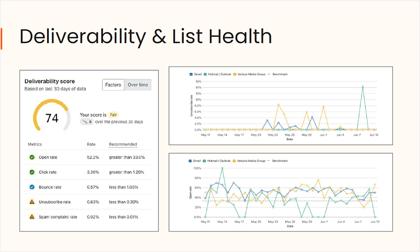The height and width of the screenshot is (252, 420).
Task: Click the blue check icon beside Bounce rate
Action: (32, 187)
